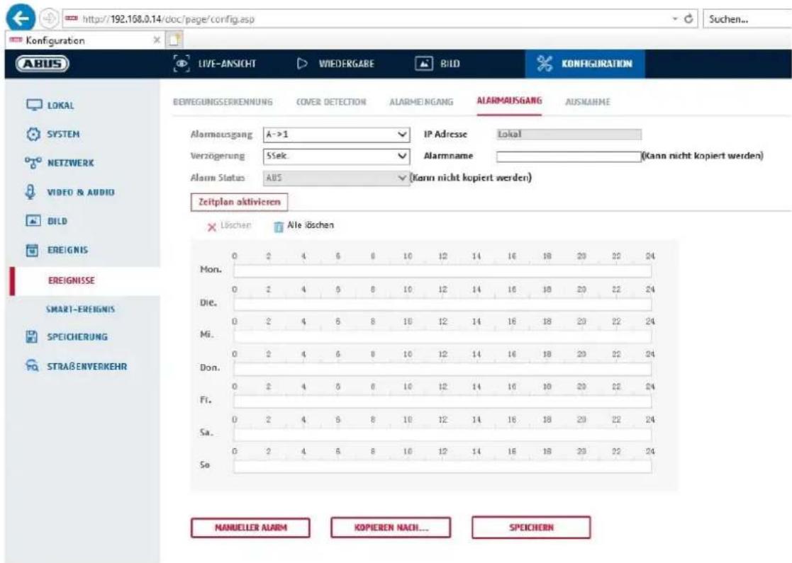The image size is (792, 563).
Task: Switch to Bewegungserkennung tab
Action: [x=223, y=102]
